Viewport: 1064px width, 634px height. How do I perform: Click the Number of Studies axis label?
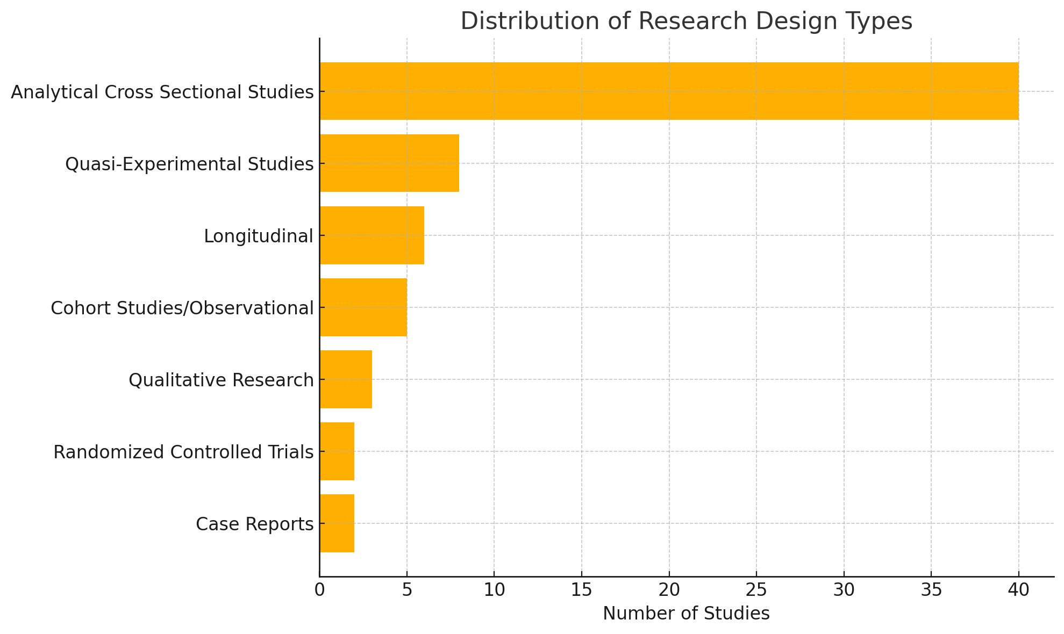click(x=686, y=613)
